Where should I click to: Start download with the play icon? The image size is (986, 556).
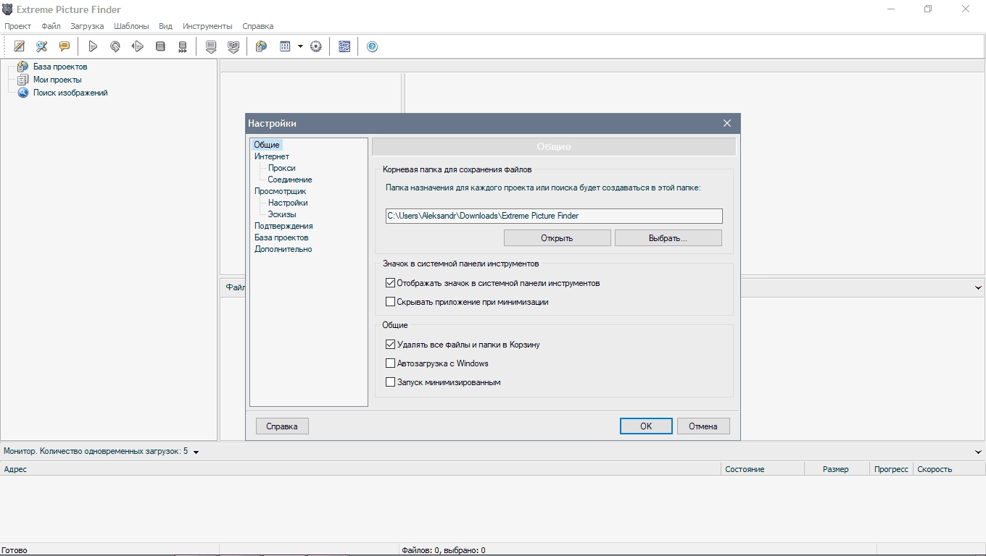(93, 46)
